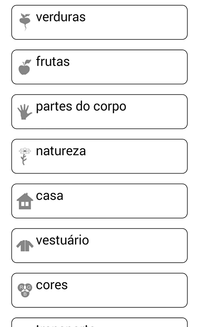Select the hand icon for body parts

[25, 112]
